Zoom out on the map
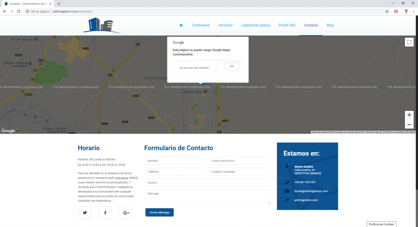418x227 pixels. (x=409, y=124)
